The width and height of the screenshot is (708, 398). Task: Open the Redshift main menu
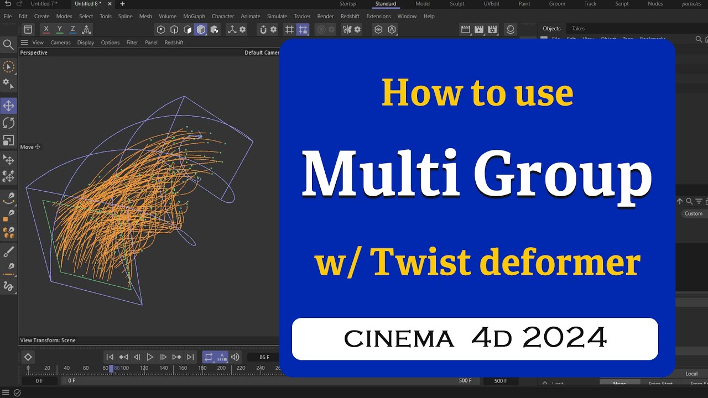pyautogui.click(x=350, y=16)
